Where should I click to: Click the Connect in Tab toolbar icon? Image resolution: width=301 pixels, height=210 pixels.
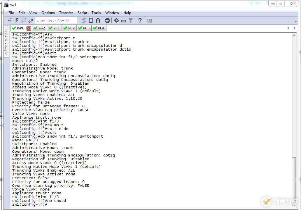[x=24, y=20]
